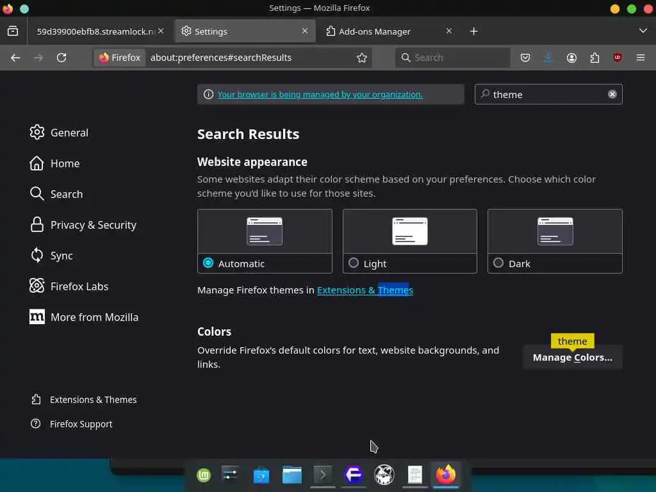The height and width of the screenshot is (492, 656).
Task: Clear the settings search field
Action: click(612, 94)
